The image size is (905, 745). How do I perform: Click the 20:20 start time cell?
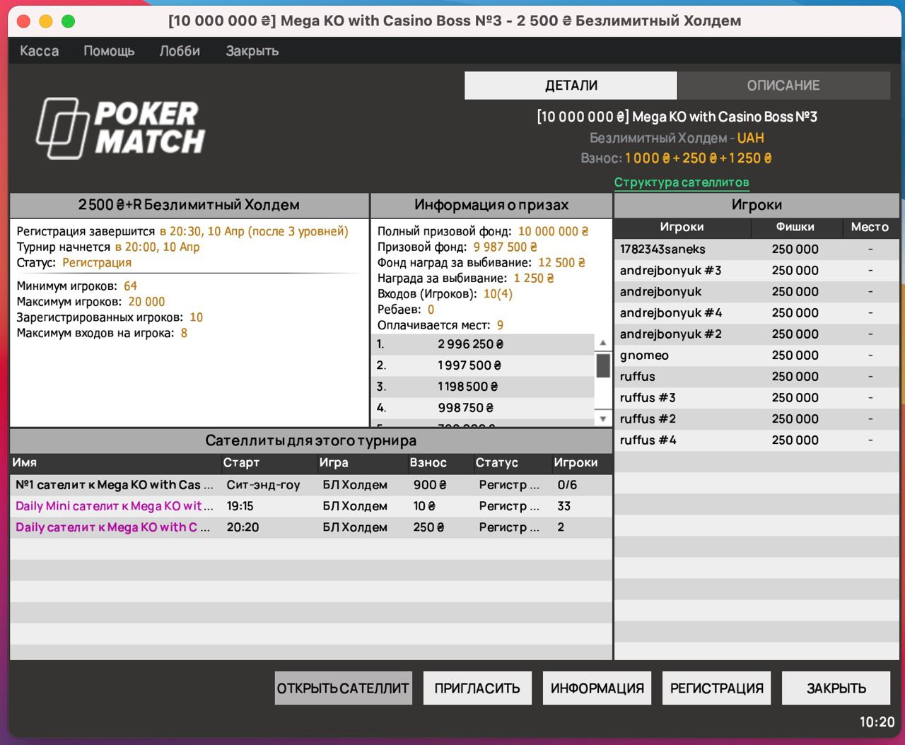[x=243, y=527]
